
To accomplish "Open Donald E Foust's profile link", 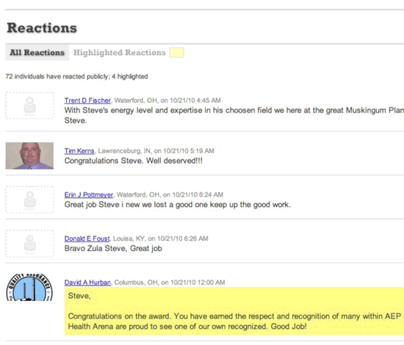I will [87, 239].
